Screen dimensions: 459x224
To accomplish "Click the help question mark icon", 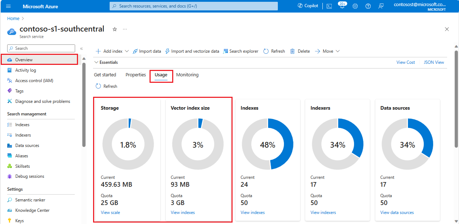I will coord(368,6).
